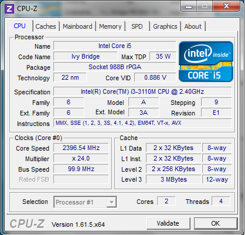Click the Bus Speed value 99.9 MHz
This screenshot has height=235, width=245.
81,169
